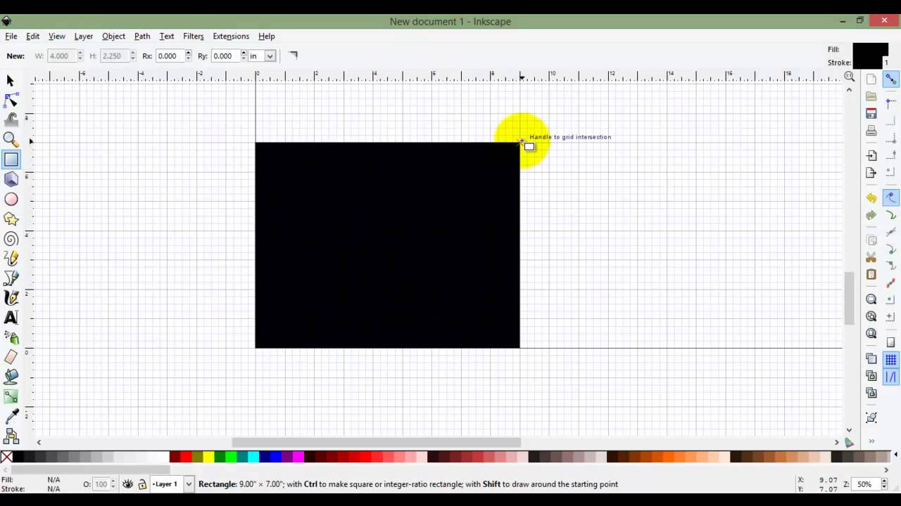Click the Rx input field
The height and width of the screenshot is (506, 901).
click(170, 56)
